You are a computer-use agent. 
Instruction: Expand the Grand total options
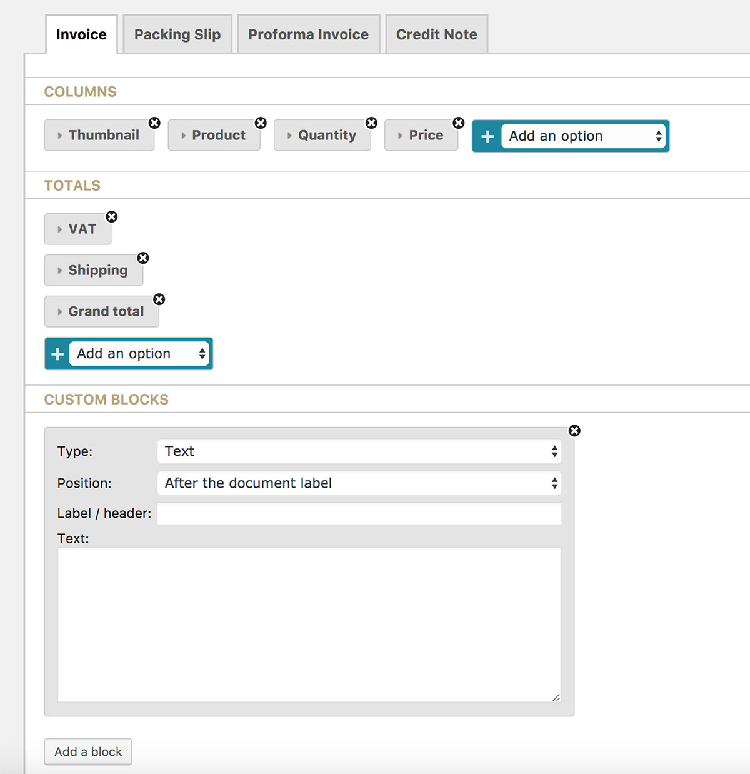point(101,311)
